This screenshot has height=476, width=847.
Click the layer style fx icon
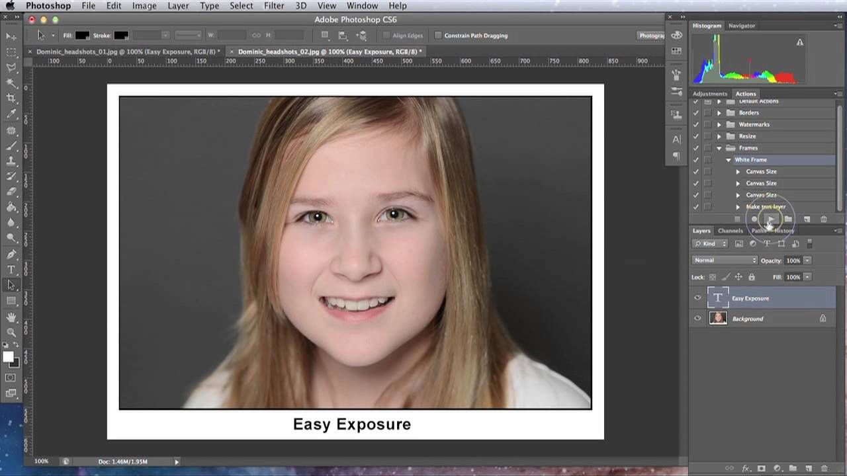click(x=746, y=468)
